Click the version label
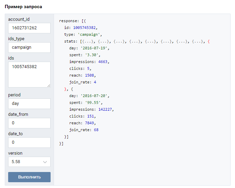235x188 pixels. (x=15, y=153)
